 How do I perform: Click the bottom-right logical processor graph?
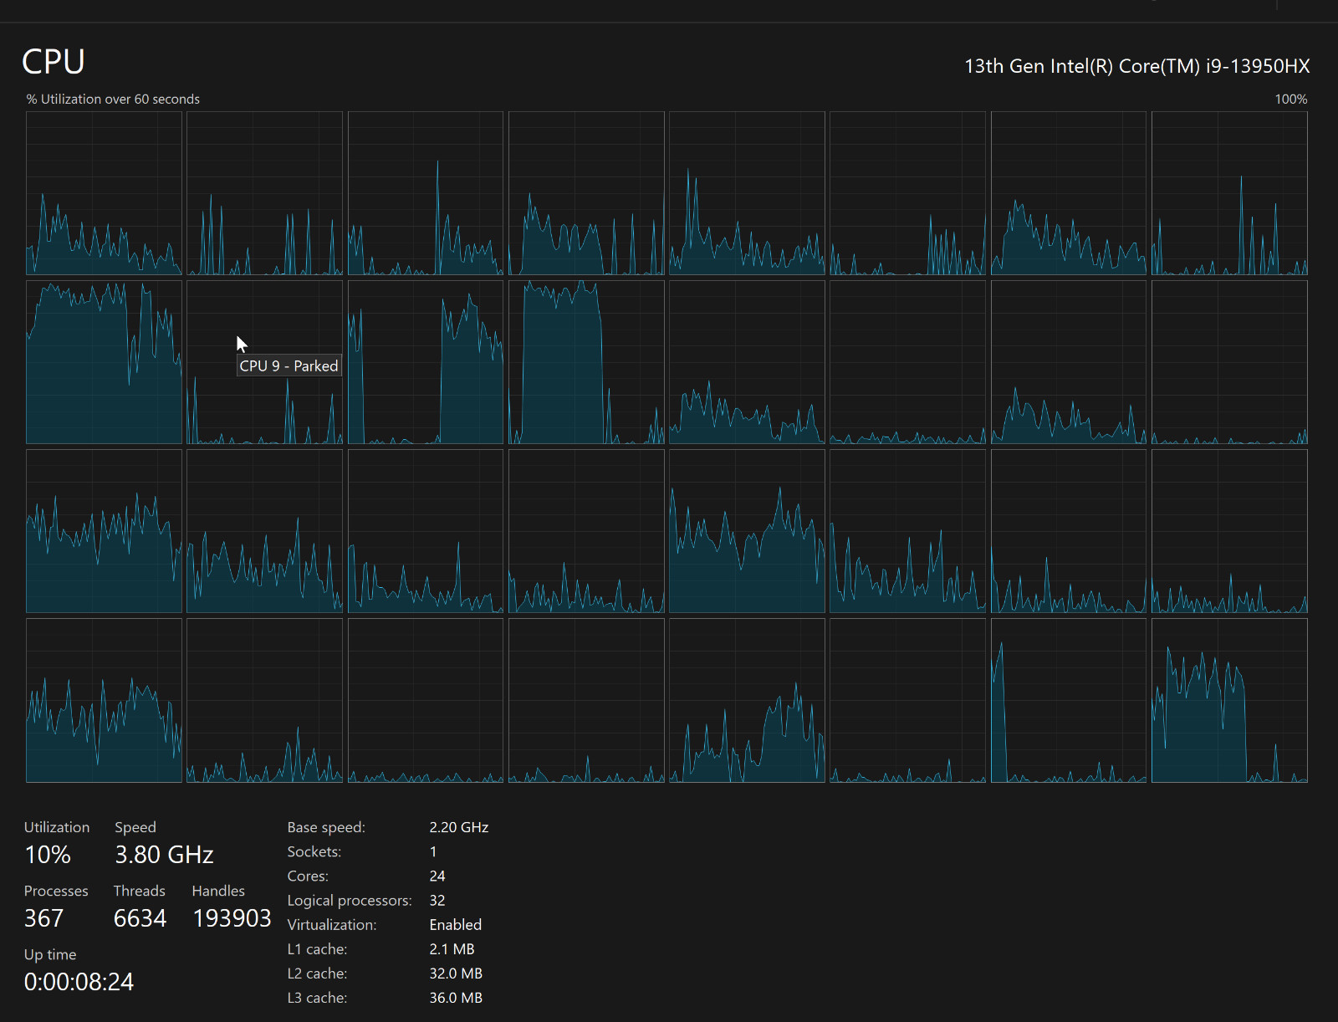pos(1229,701)
